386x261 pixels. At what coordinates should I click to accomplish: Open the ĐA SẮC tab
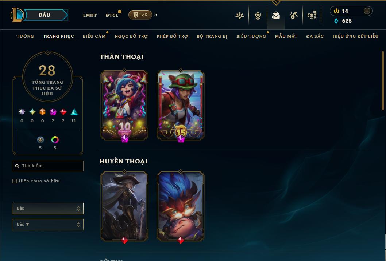315,36
